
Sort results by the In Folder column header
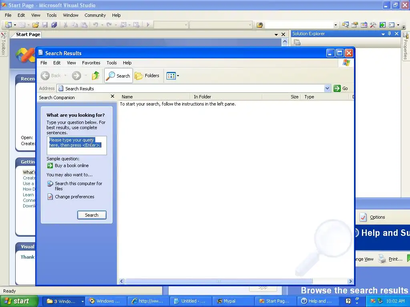(x=226, y=97)
